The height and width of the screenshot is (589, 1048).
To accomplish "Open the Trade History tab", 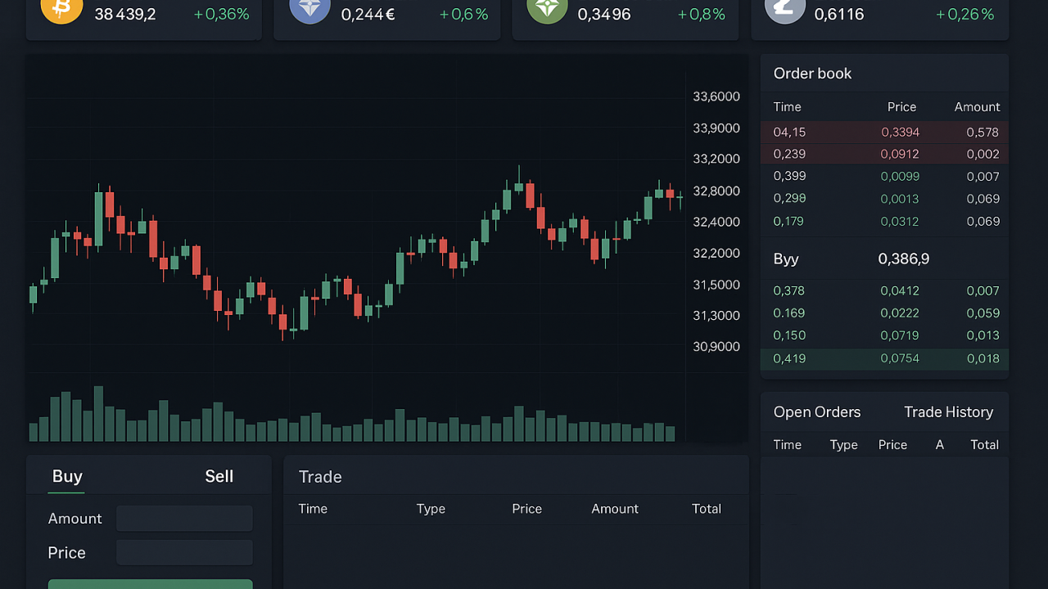I will [x=948, y=411].
